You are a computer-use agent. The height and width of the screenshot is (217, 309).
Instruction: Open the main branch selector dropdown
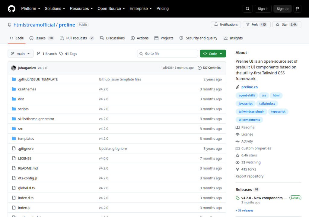coord(21,54)
